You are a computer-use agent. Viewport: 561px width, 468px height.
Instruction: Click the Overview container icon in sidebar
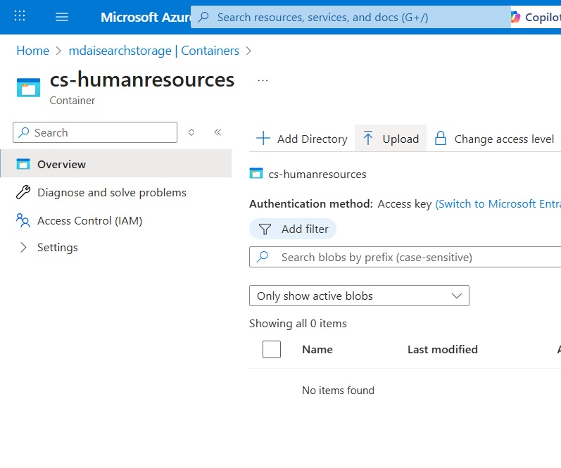click(x=23, y=164)
